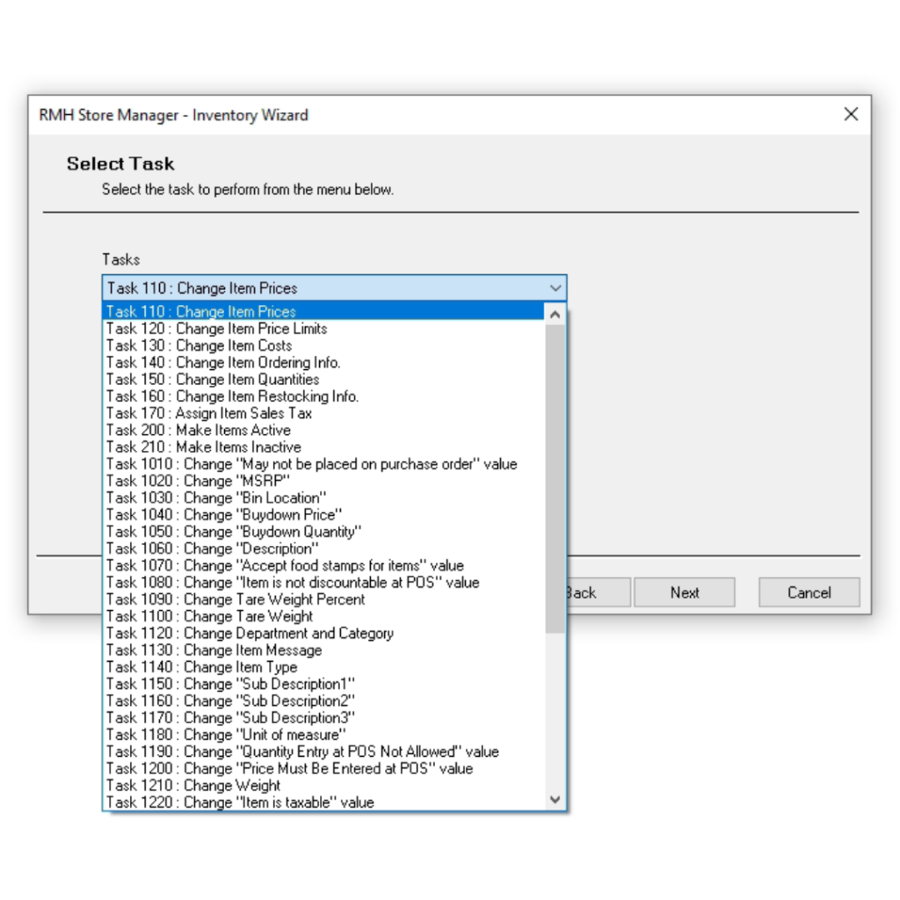Select Task 110 : Change Item Prices in list
This screenshot has width=900, height=900.
tap(323, 312)
